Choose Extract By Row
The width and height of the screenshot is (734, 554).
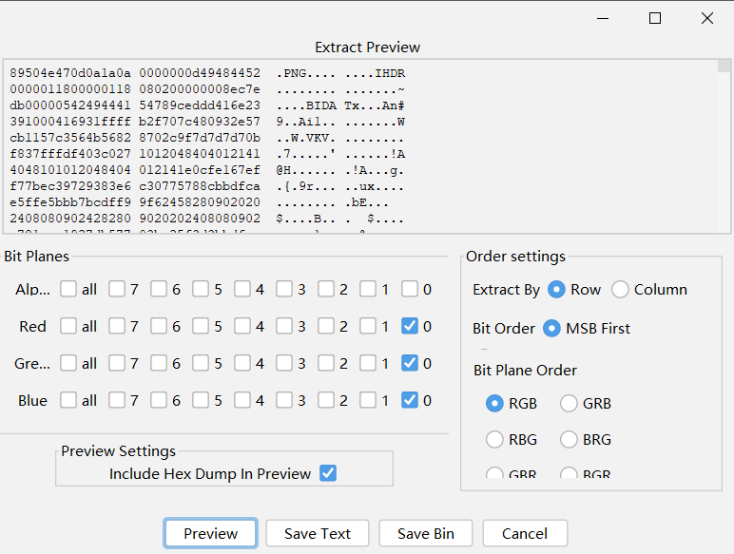coord(557,289)
